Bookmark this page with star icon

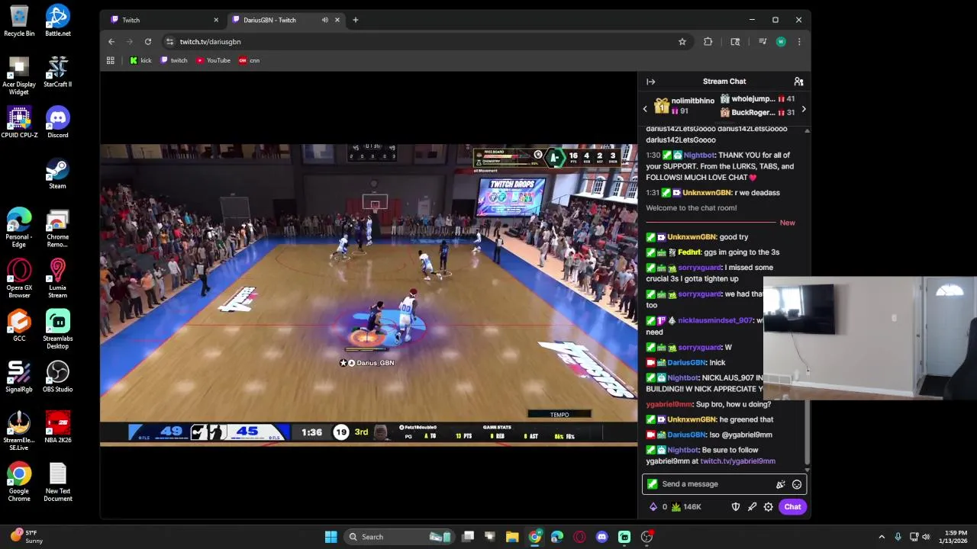click(x=682, y=42)
